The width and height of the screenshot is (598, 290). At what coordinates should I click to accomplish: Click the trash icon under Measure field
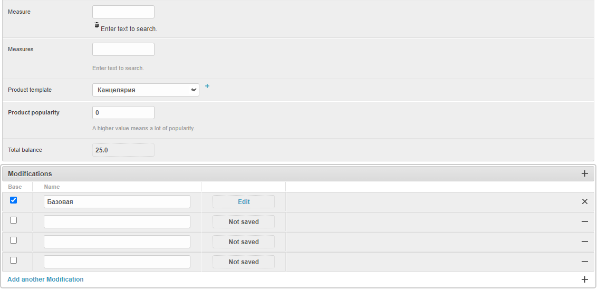[97, 25]
